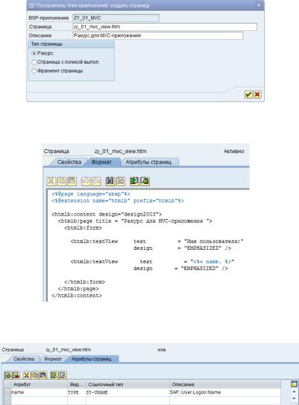Paste icon in the Формат editor toolbar
Image resolution: width=299 pixels, height=405 pixels.
(72, 181)
